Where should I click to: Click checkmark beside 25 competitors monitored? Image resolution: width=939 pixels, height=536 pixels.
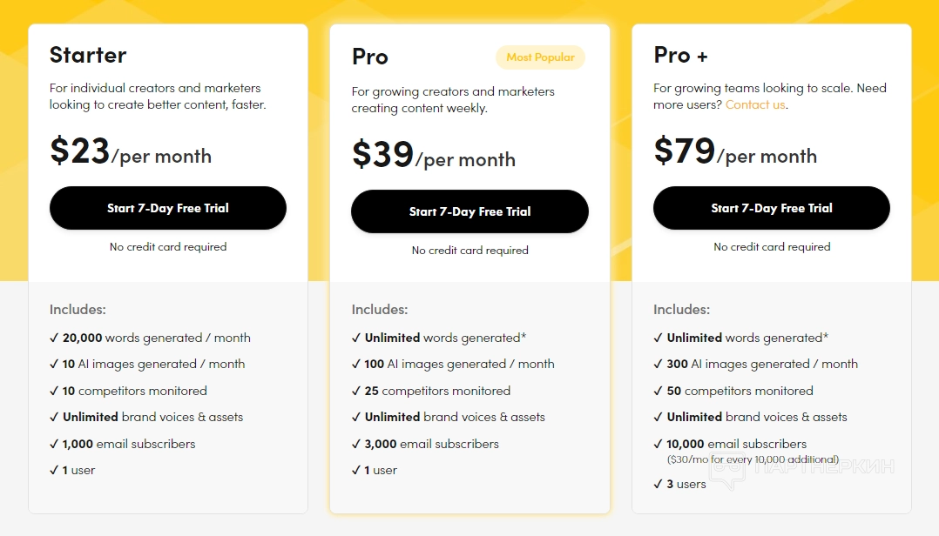coord(356,391)
